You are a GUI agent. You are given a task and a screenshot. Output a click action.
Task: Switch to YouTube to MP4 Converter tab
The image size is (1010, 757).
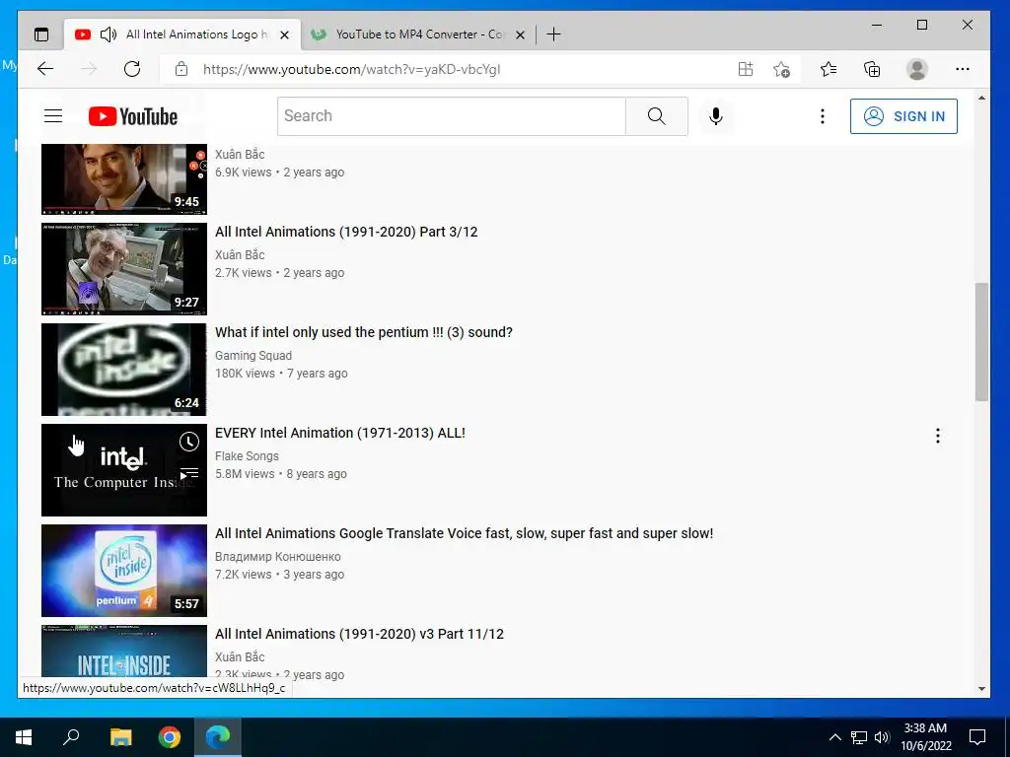pyautogui.click(x=418, y=34)
